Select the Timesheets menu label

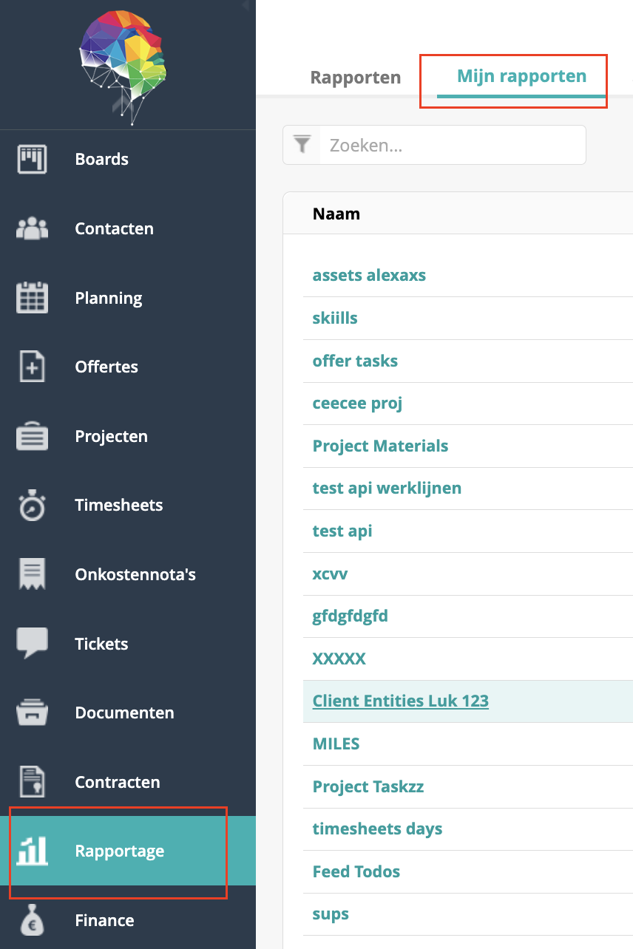pyautogui.click(x=118, y=506)
